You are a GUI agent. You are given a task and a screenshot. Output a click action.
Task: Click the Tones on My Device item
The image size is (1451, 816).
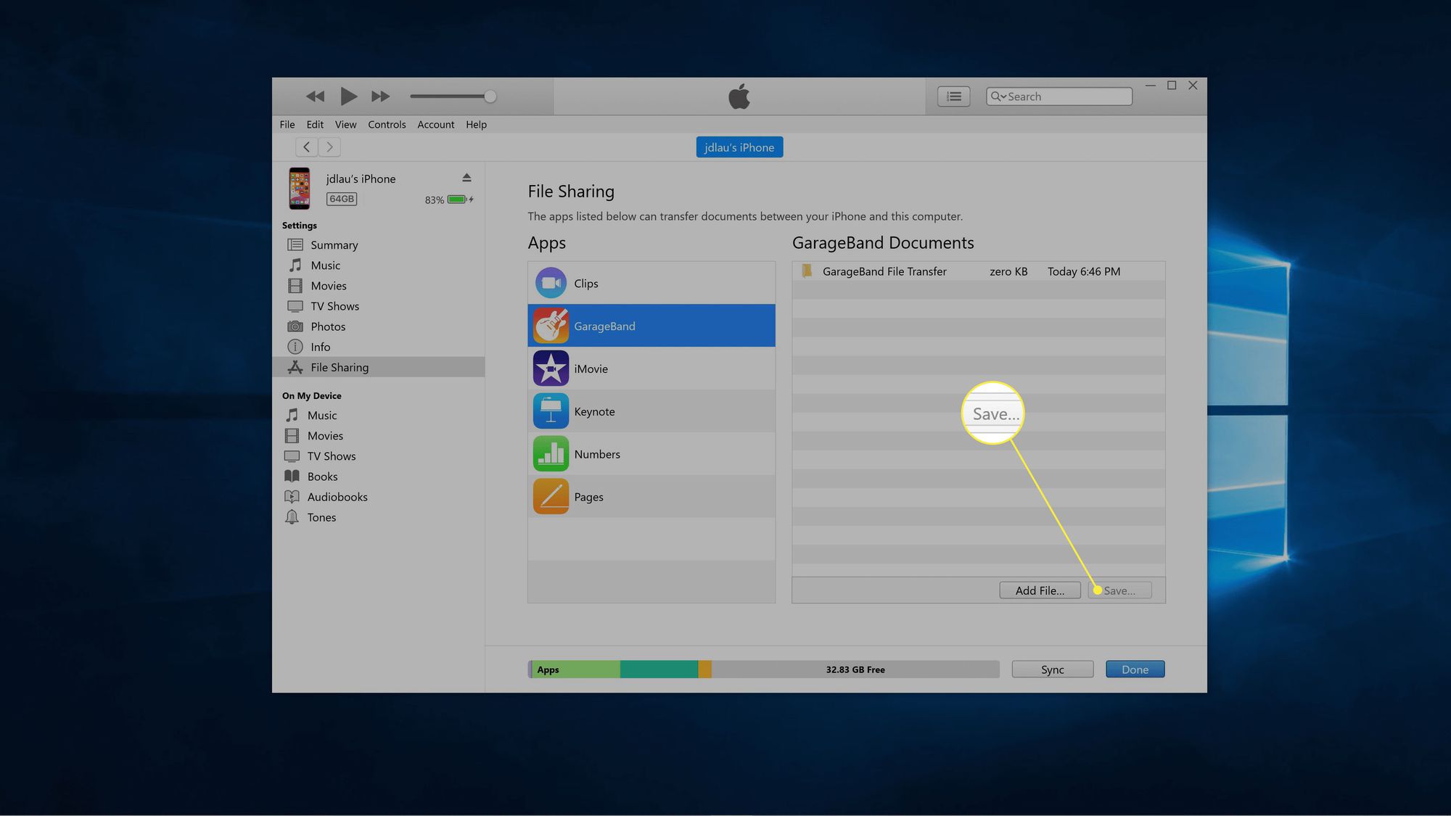pos(321,517)
